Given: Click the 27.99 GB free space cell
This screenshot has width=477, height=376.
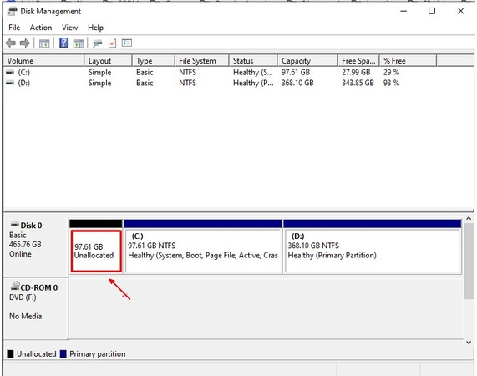Looking at the screenshot, I should point(356,73).
